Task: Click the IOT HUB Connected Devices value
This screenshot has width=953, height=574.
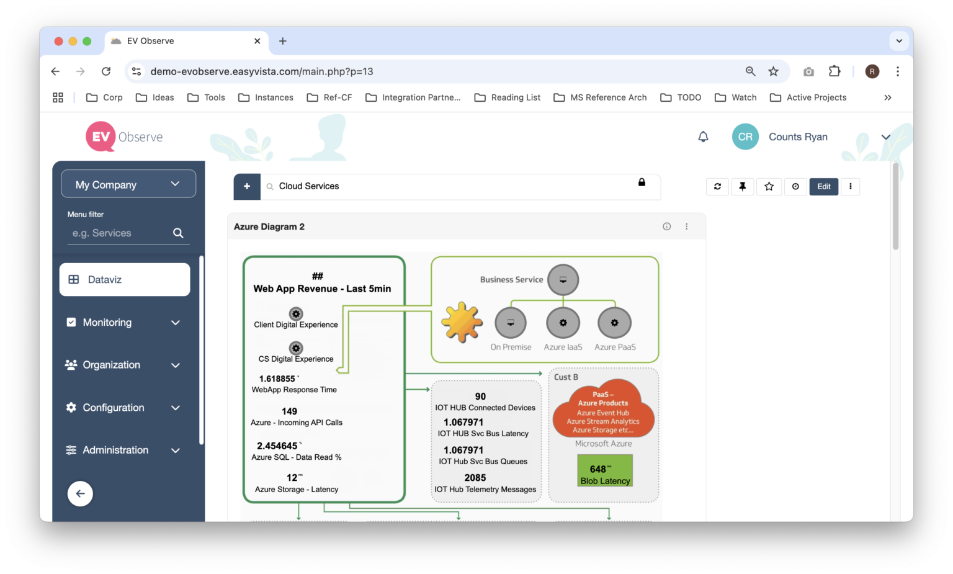Action: [x=480, y=397]
